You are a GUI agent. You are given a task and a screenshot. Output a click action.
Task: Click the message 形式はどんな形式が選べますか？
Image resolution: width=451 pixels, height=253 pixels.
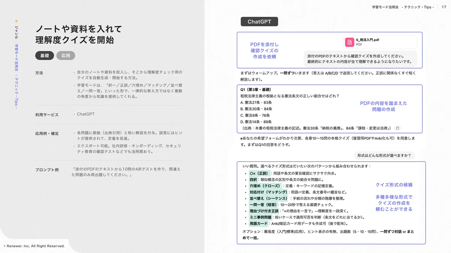click(x=384, y=155)
